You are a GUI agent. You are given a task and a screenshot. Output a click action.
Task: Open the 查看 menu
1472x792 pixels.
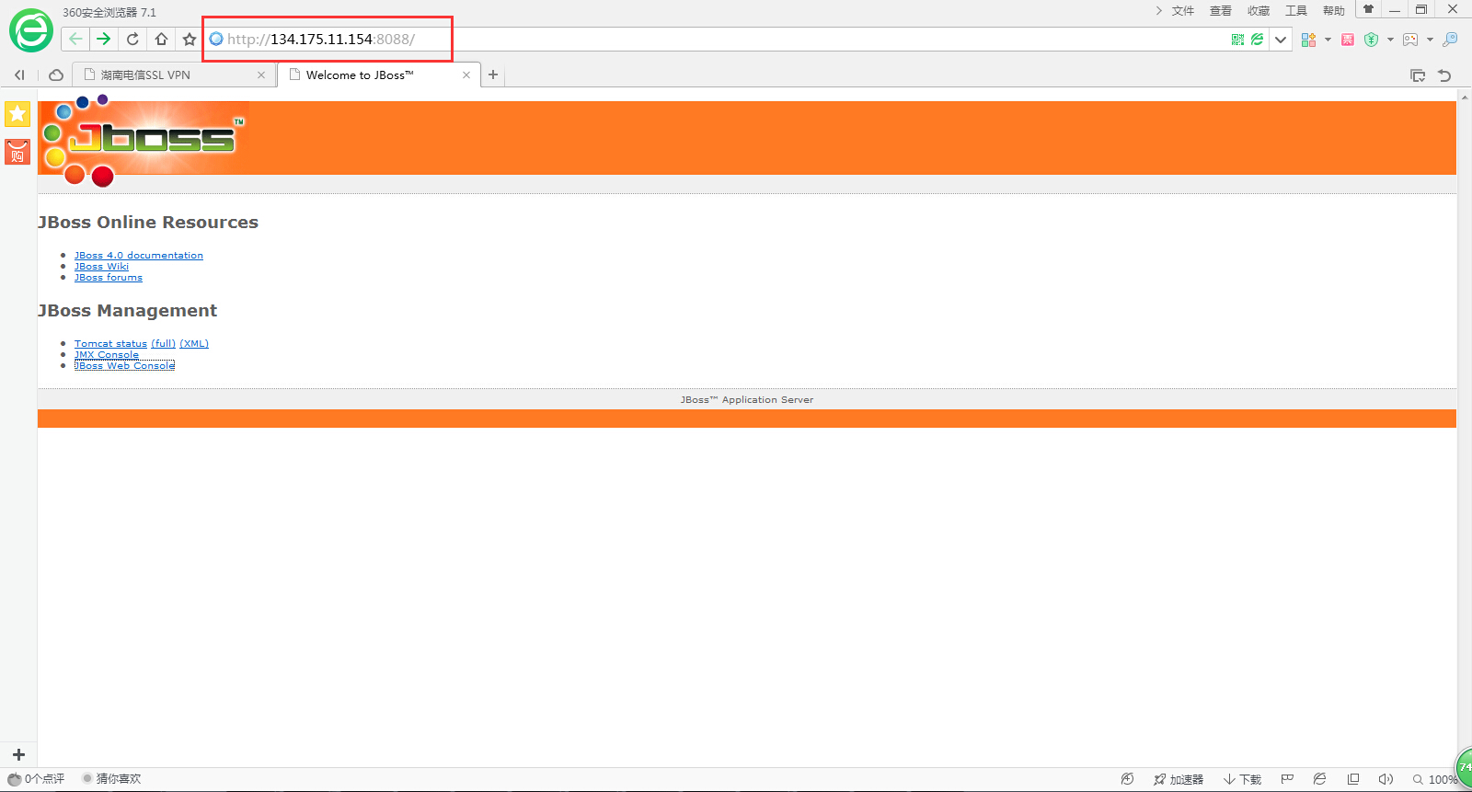pyautogui.click(x=1221, y=11)
